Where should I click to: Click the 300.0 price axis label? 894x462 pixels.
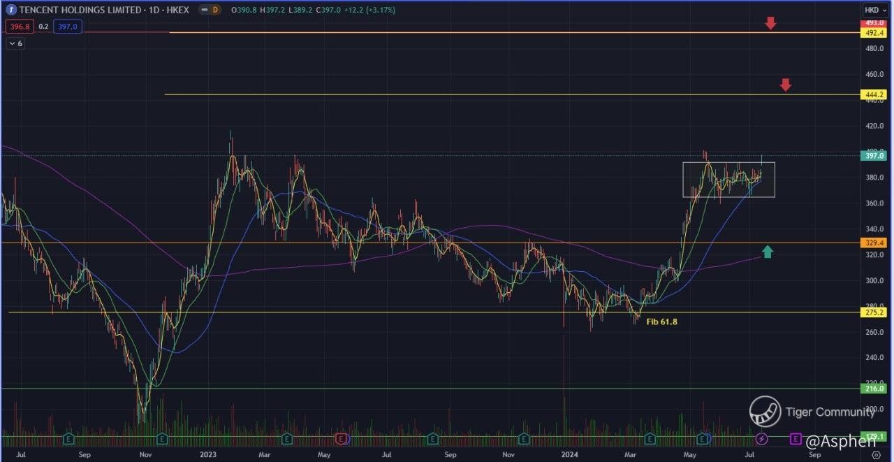pos(874,280)
